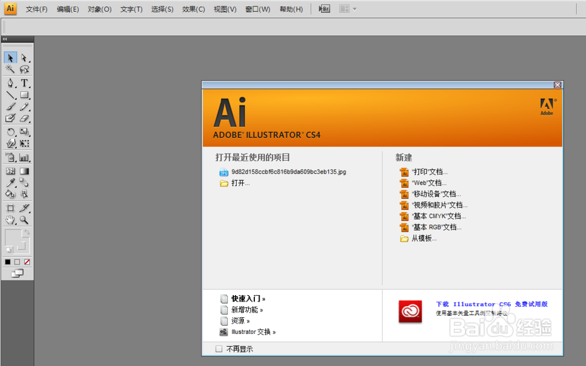The height and width of the screenshot is (366, 586).
Task: Reset default fill and stroke icon
Action: (x=9, y=250)
